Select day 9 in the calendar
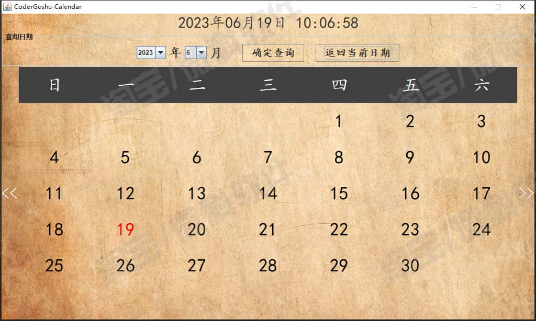 tap(410, 157)
